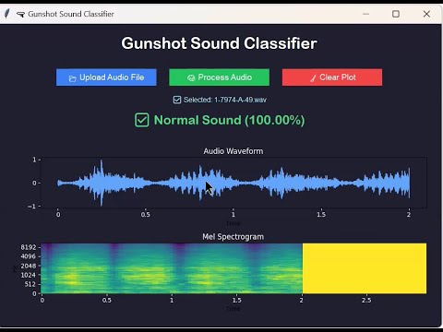Click the 'Audio Waveform' chart title
Screen dimensions: 443x332
pos(233,151)
